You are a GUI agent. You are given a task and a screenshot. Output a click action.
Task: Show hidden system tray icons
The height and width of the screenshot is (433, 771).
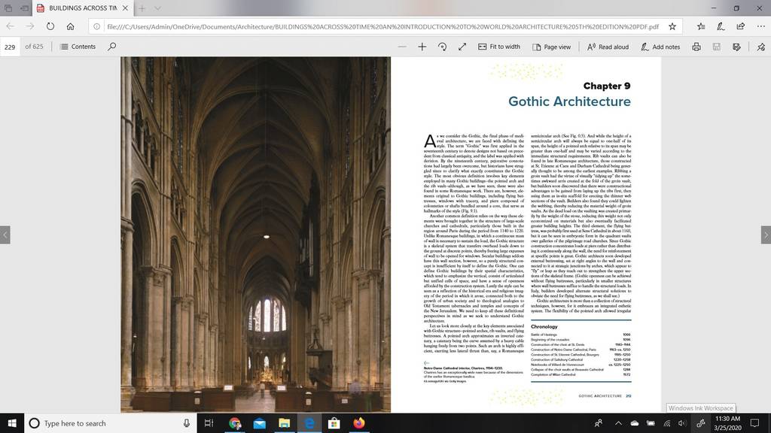point(619,423)
